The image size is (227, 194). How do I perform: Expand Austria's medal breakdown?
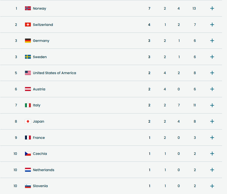(212, 89)
